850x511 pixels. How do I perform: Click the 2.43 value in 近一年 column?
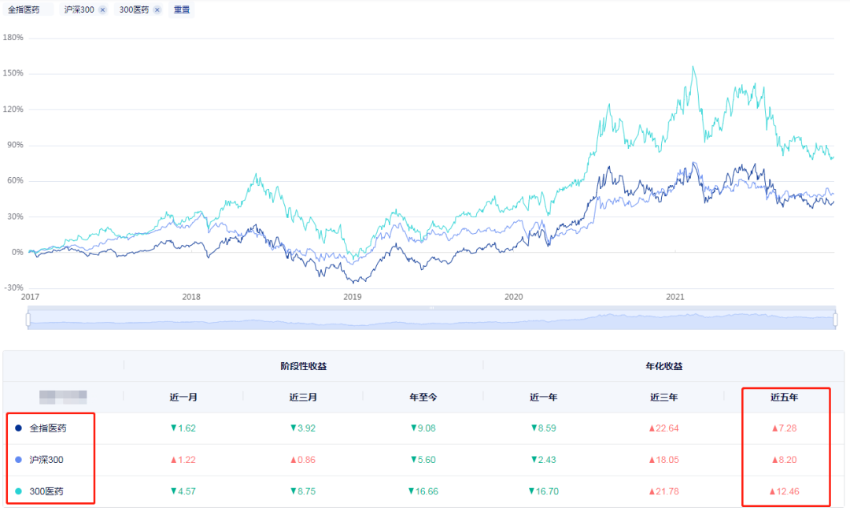[x=544, y=460]
